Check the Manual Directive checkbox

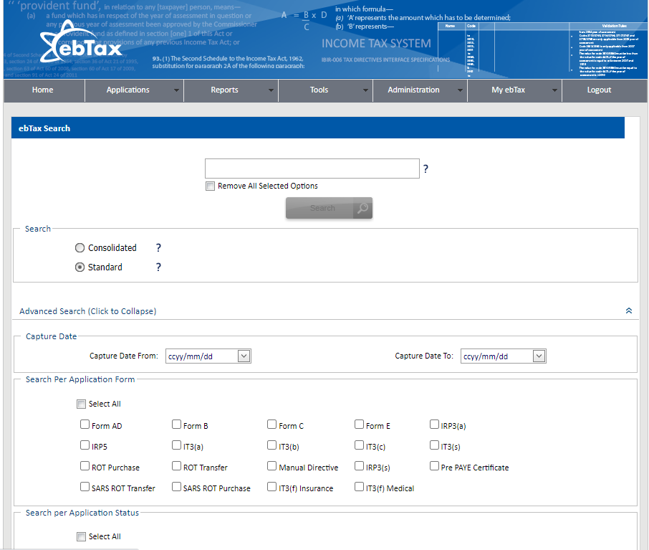click(272, 466)
